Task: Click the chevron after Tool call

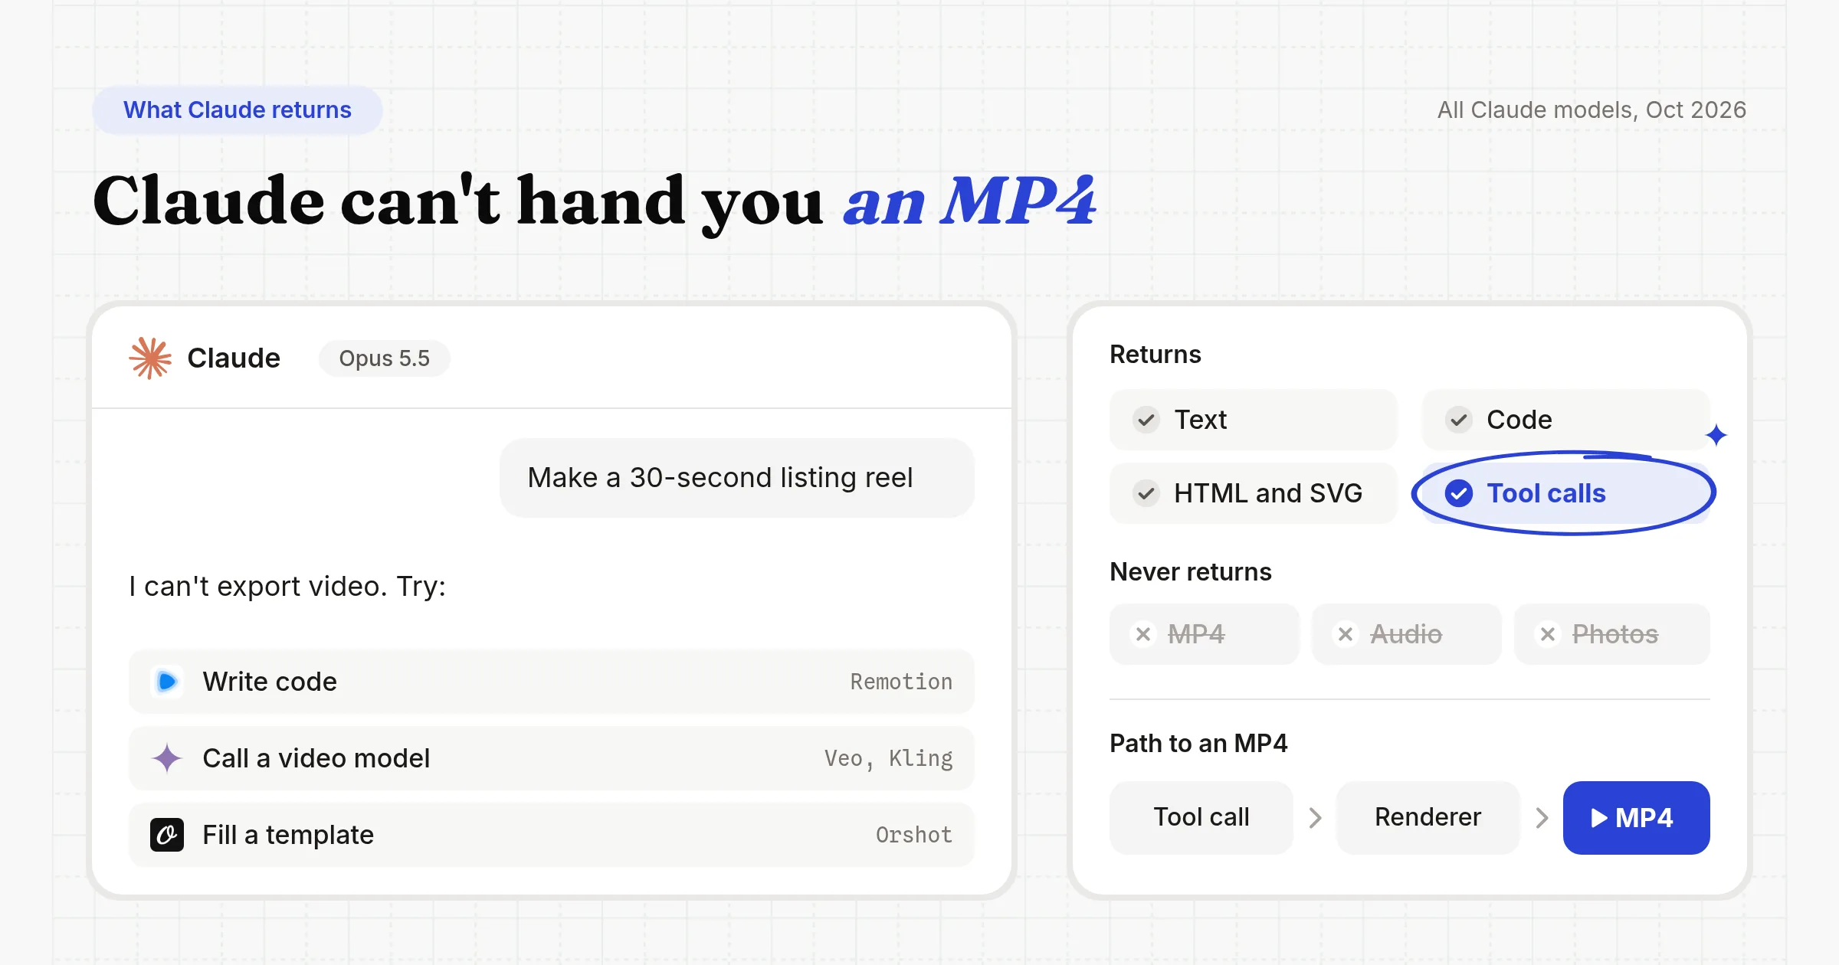Action: pyautogui.click(x=1316, y=818)
